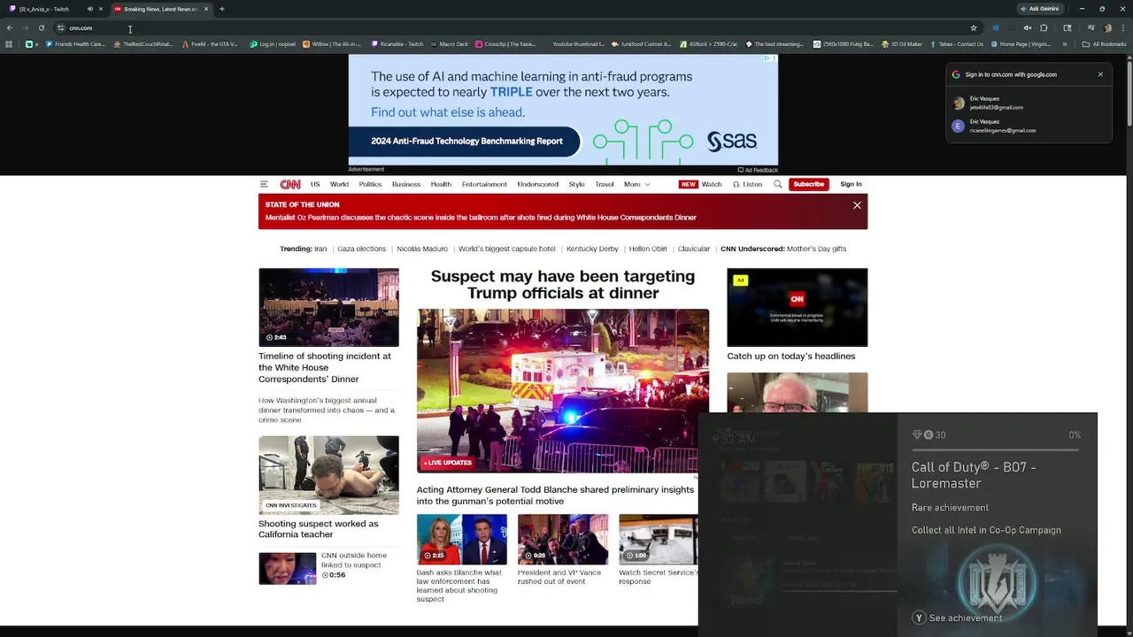
Task: Click the Ad Feedback link under banner
Action: 758,170
